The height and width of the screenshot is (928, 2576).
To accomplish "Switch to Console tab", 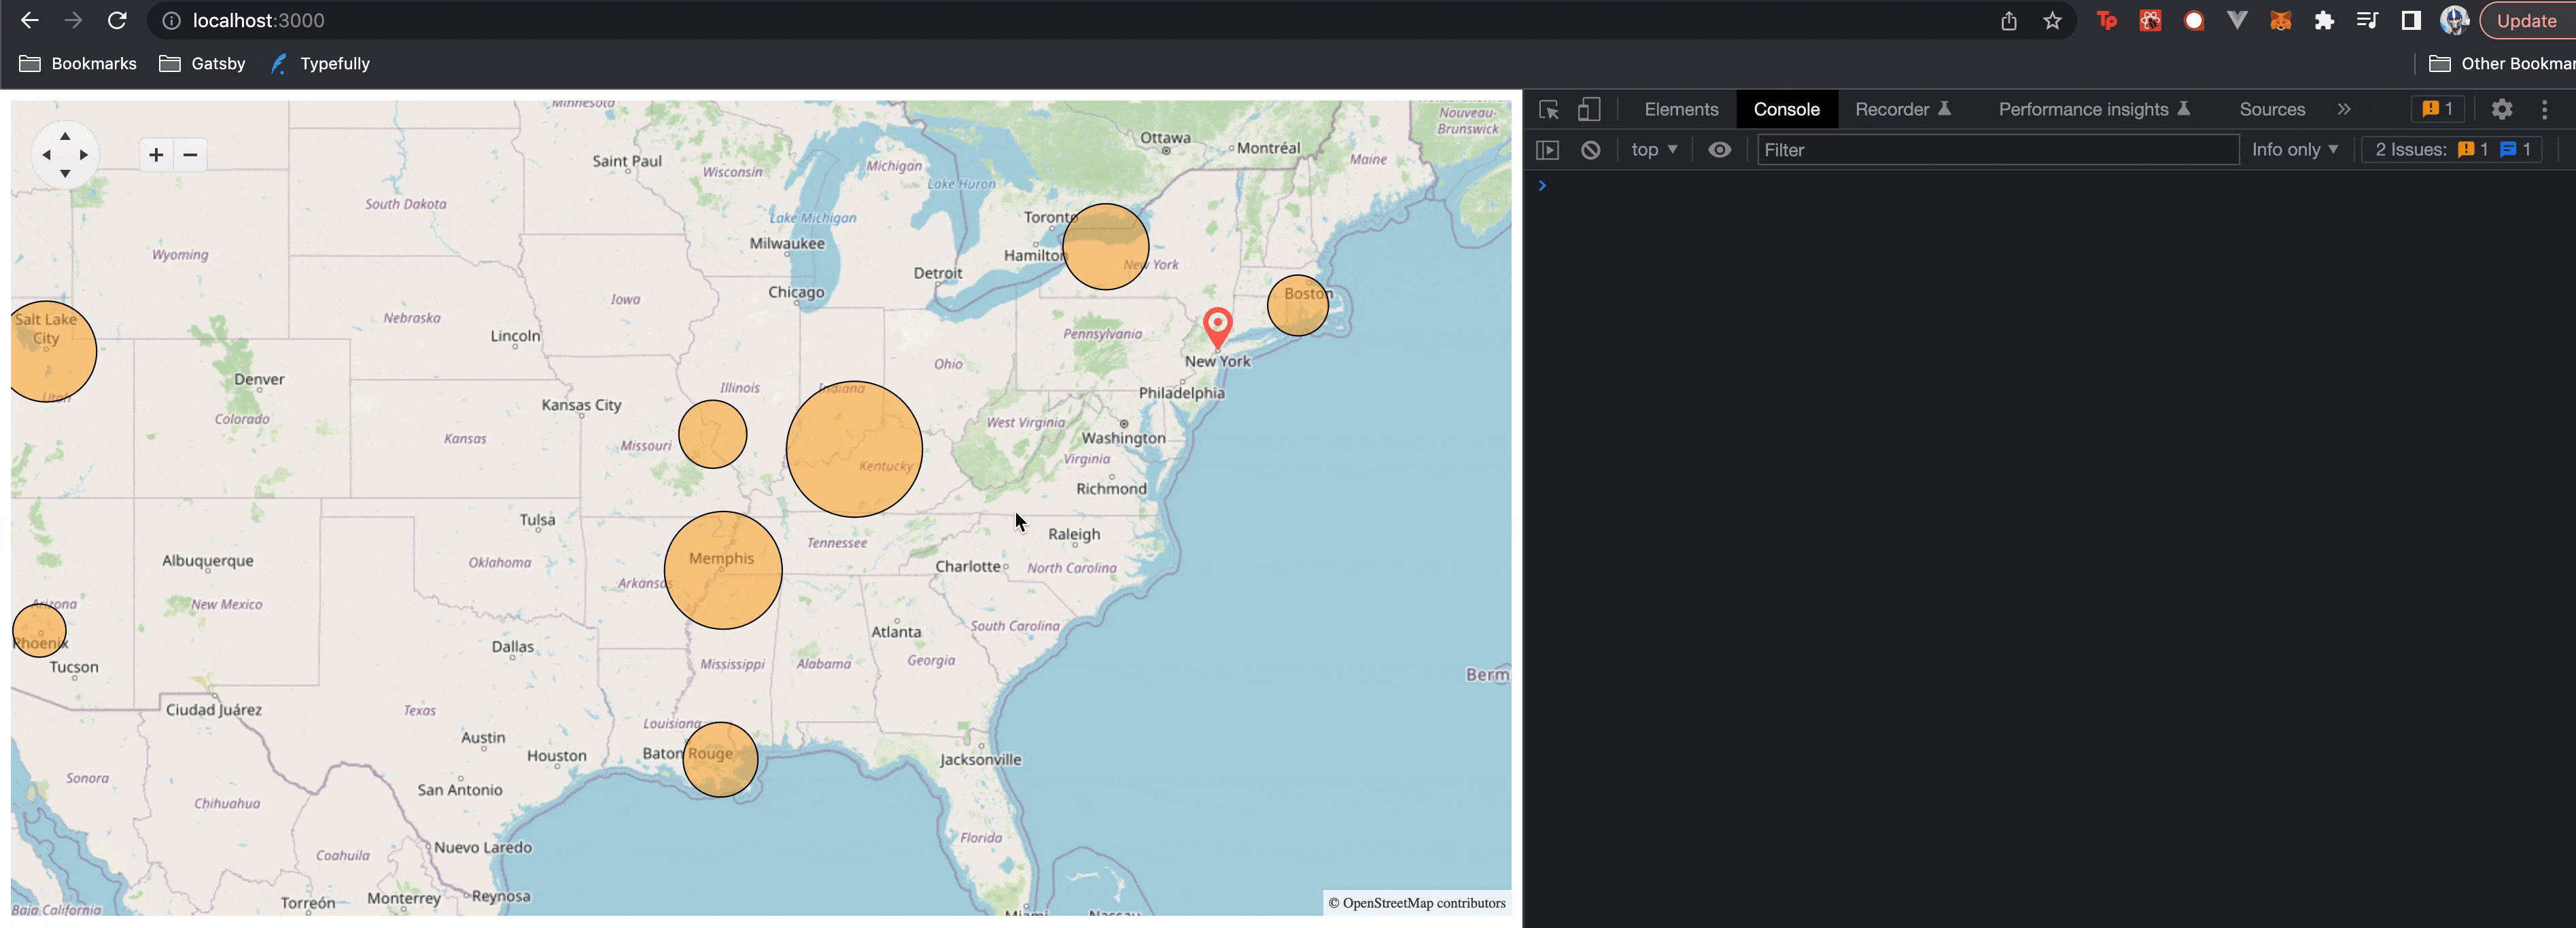I will [1786, 109].
